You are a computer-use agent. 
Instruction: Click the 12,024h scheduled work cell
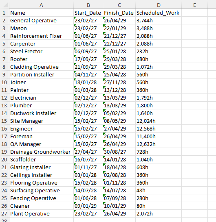[159, 121]
